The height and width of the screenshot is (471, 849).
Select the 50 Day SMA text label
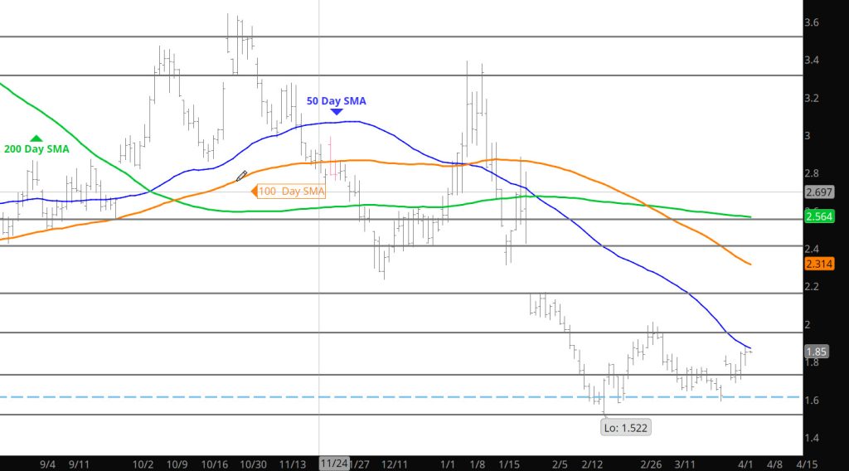336,101
